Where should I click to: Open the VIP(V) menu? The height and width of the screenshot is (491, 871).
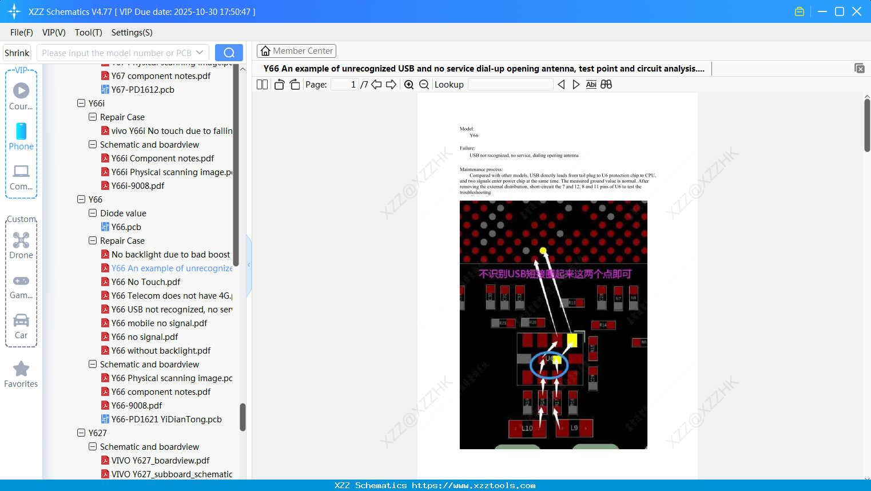click(x=54, y=33)
